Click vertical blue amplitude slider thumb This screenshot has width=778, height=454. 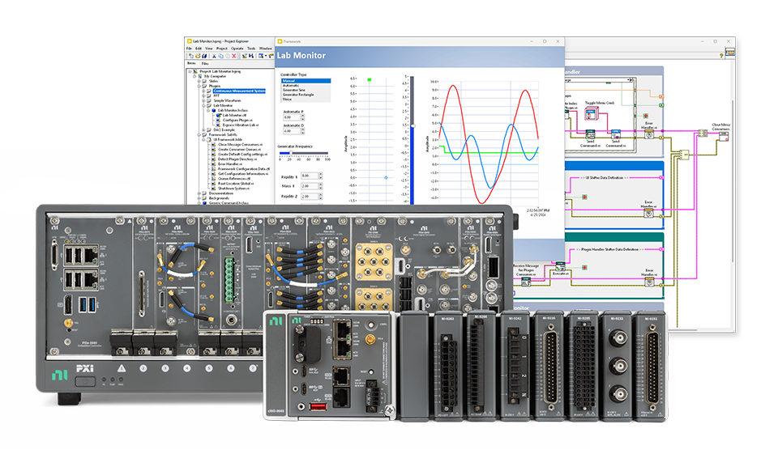(412, 126)
